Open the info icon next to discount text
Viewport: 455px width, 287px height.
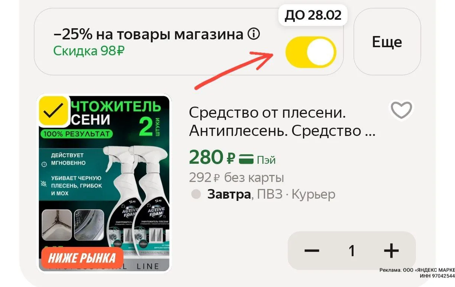(254, 35)
